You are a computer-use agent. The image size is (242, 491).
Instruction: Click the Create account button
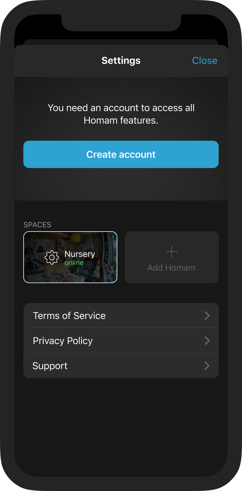point(121,154)
